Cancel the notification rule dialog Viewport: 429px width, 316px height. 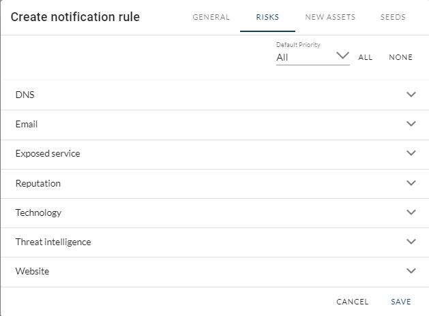pyautogui.click(x=352, y=302)
